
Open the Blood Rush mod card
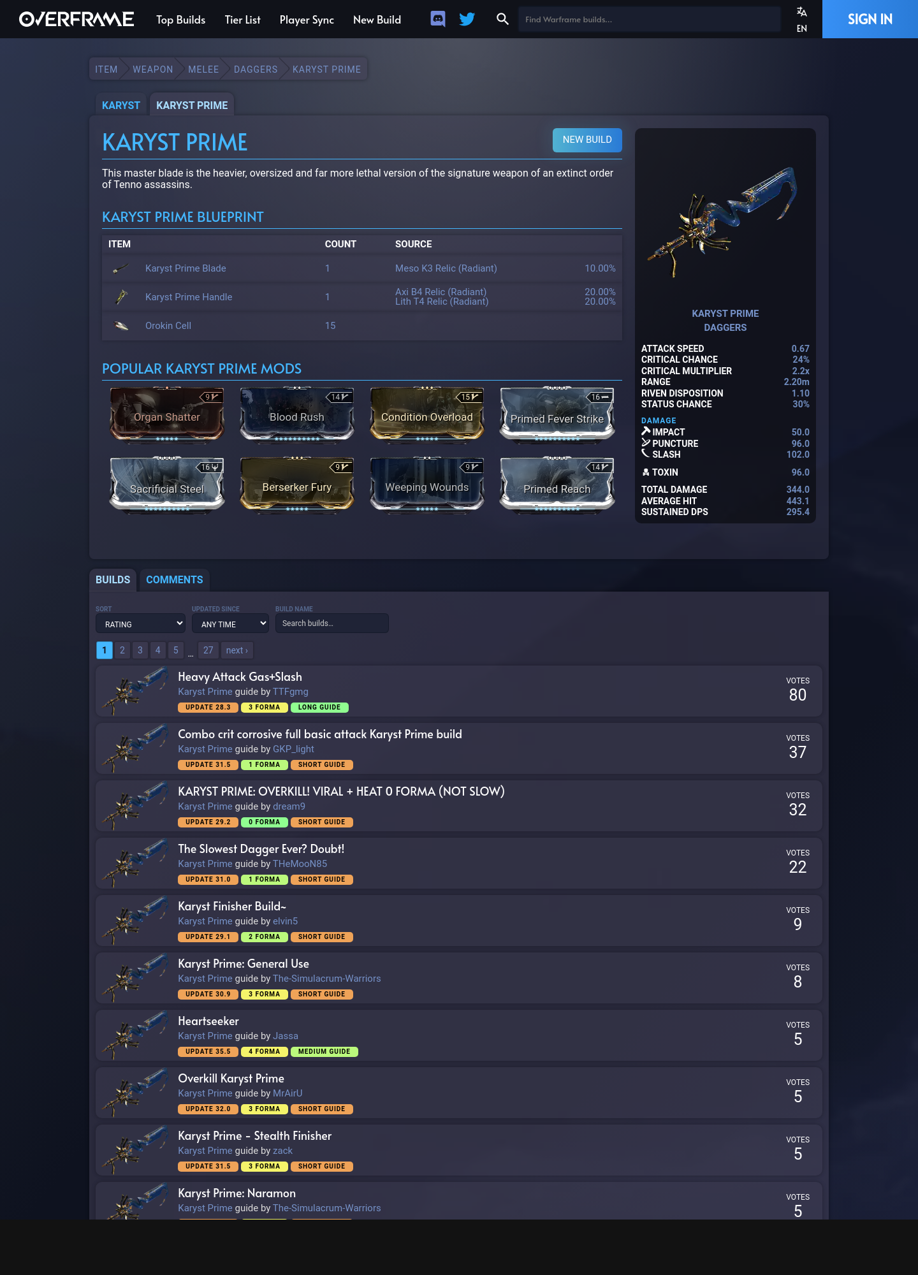297,414
